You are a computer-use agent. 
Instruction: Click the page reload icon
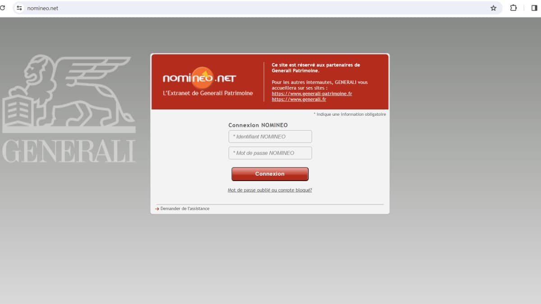(x=2, y=8)
